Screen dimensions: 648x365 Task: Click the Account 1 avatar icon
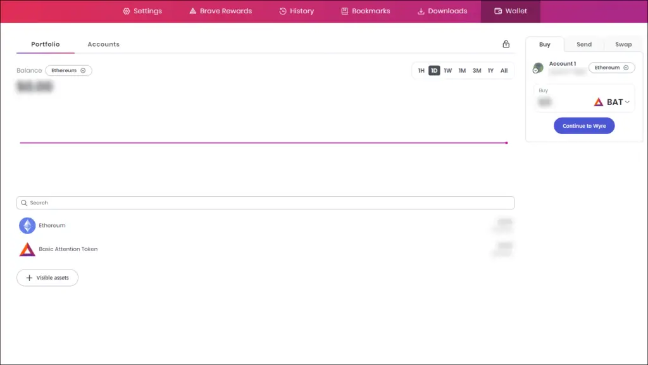[x=538, y=68]
